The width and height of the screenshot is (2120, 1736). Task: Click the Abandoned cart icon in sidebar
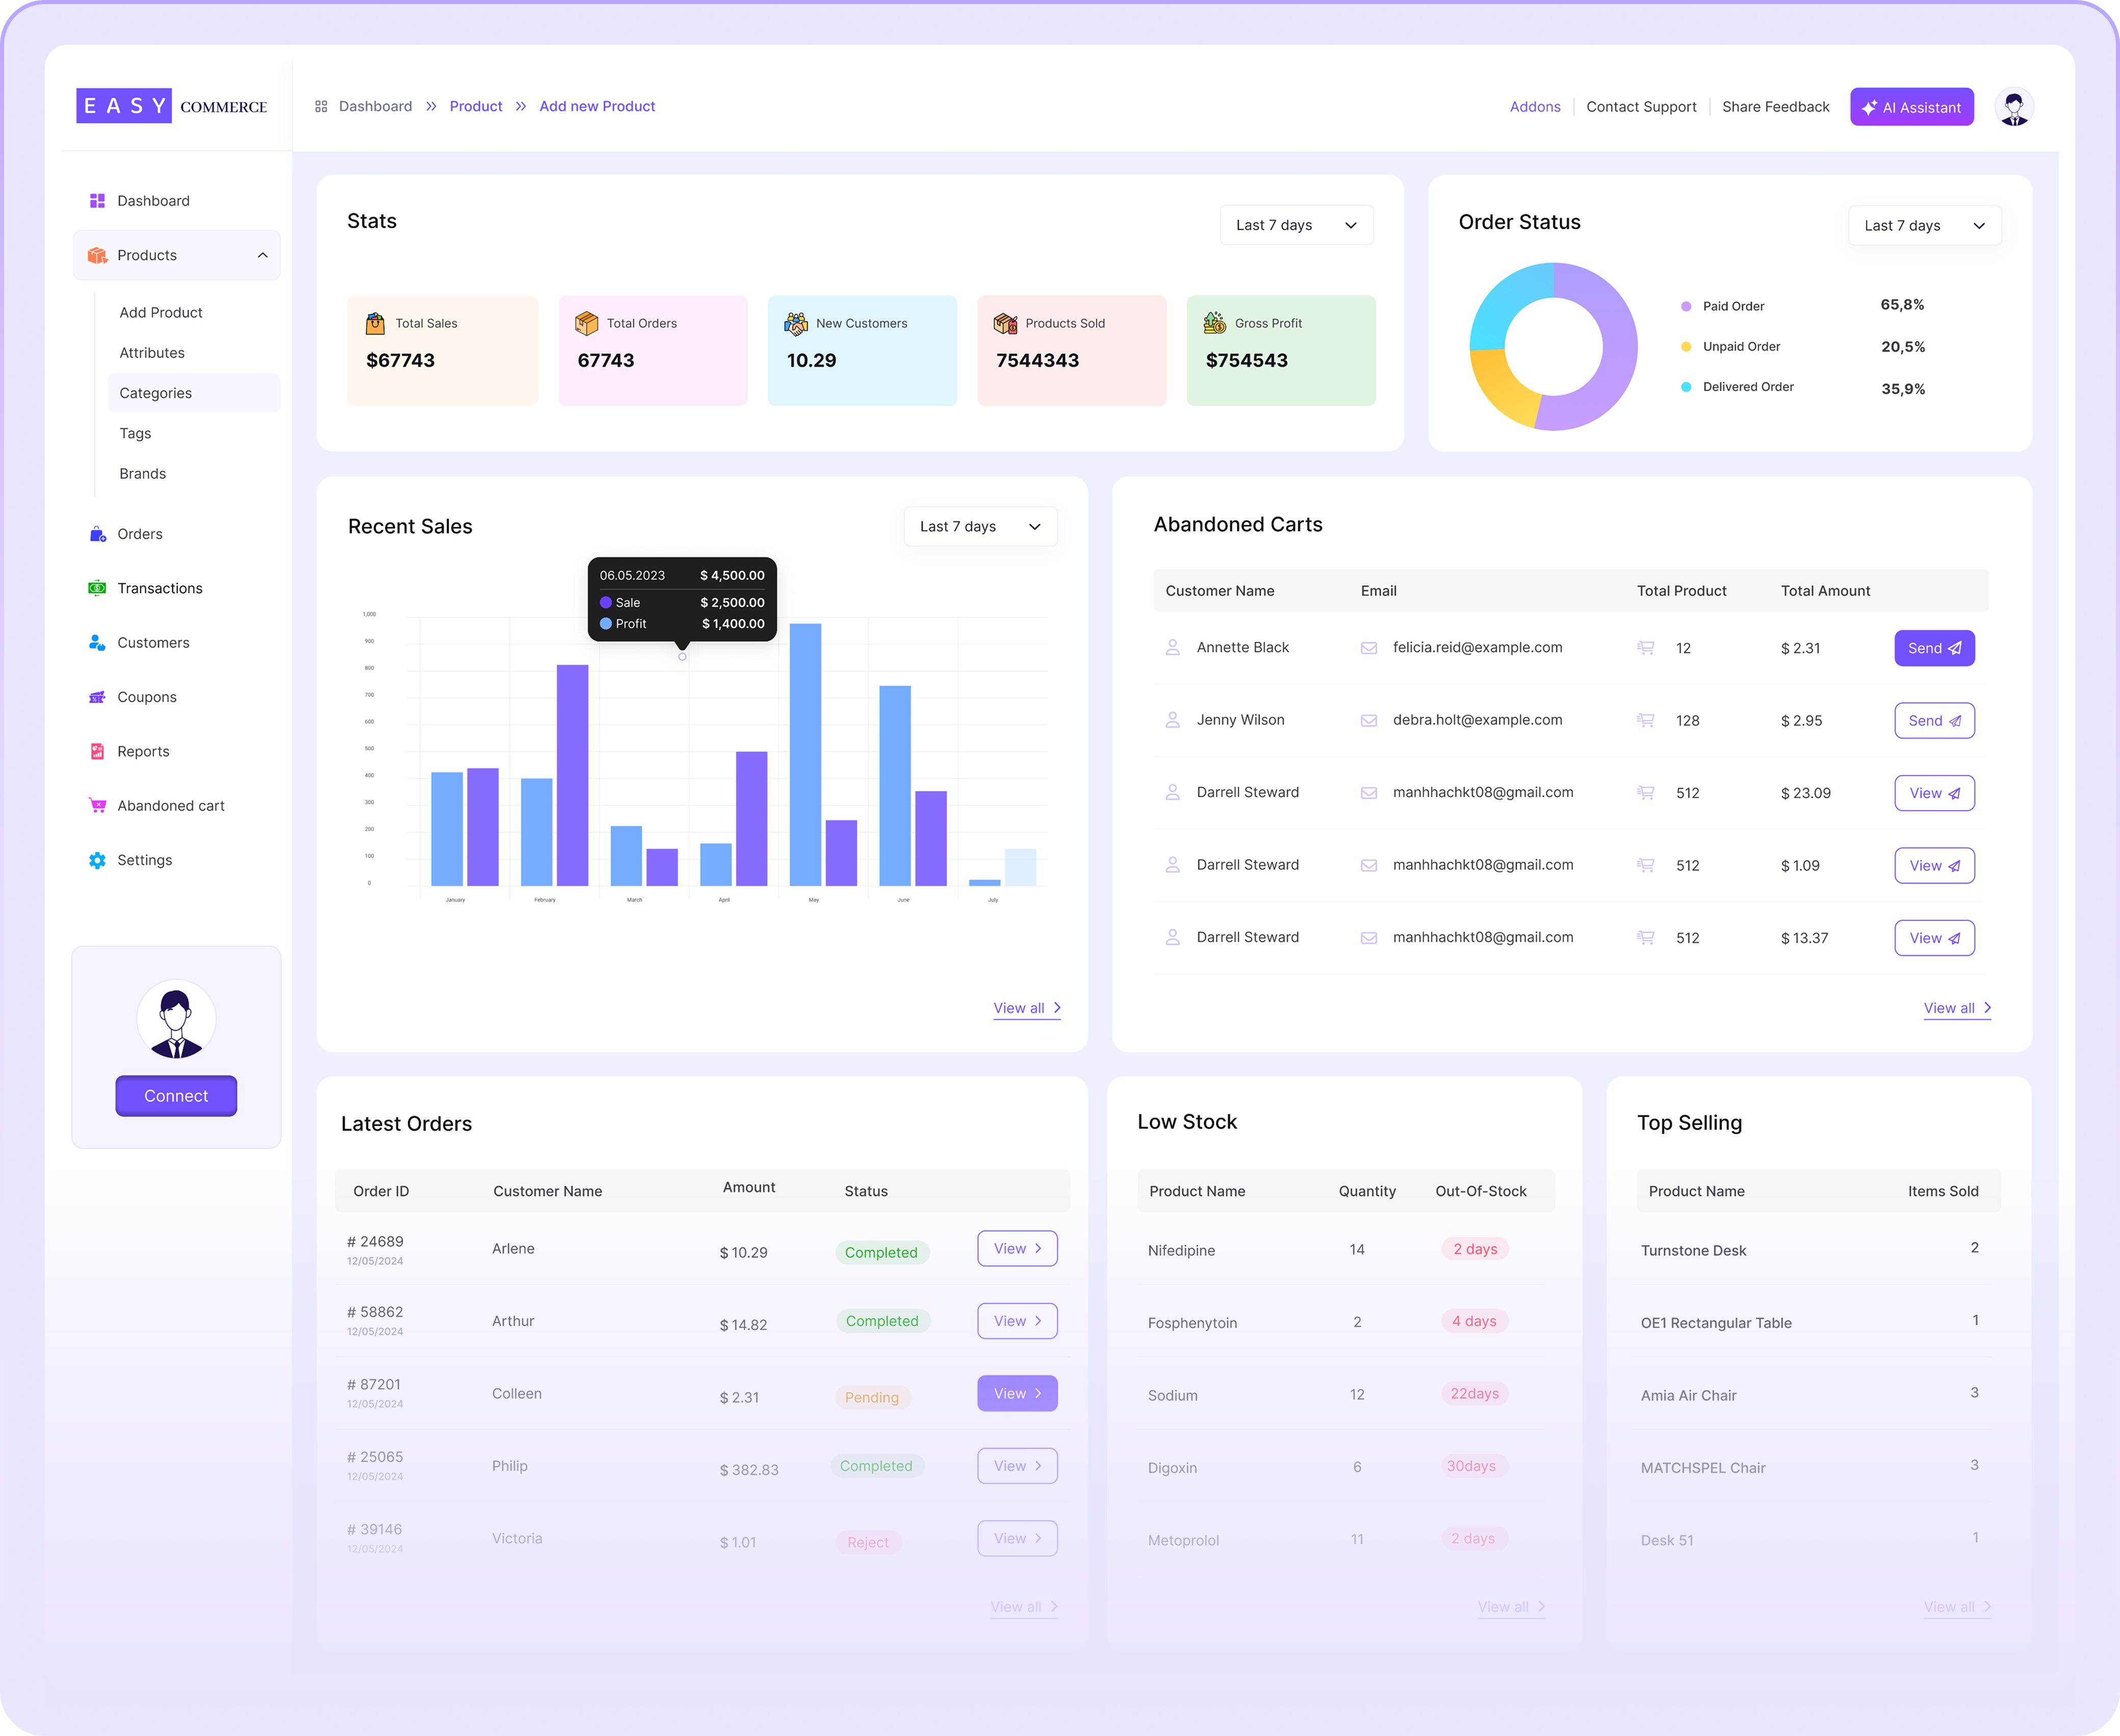pyautogui.click(x=97, y=806)
